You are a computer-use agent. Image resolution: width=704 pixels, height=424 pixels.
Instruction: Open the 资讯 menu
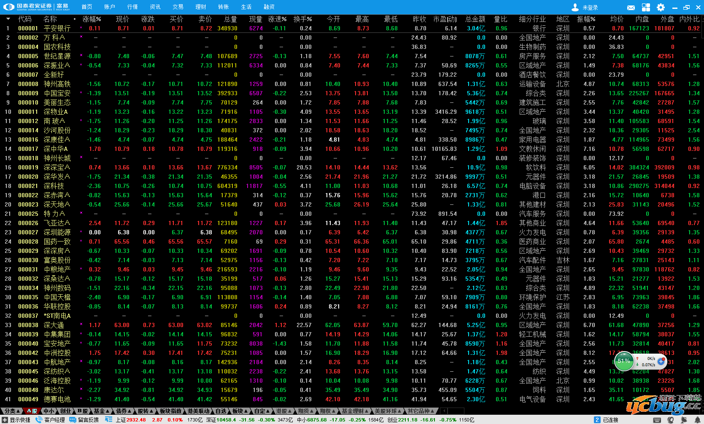point(155,7)
